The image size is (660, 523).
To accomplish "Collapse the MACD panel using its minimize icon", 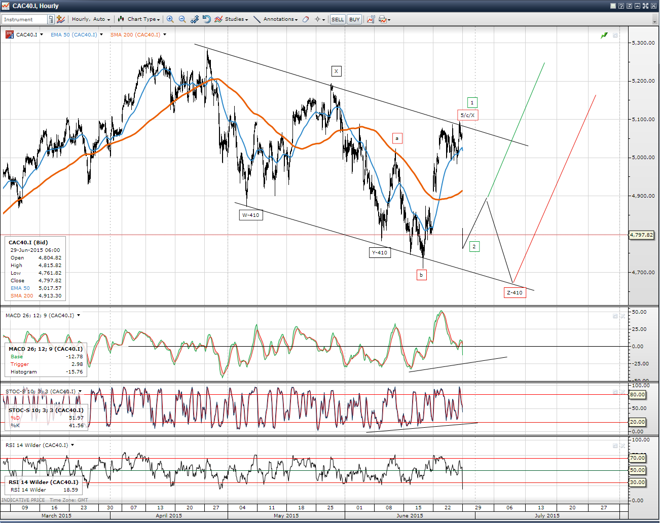I will [614, 316].
